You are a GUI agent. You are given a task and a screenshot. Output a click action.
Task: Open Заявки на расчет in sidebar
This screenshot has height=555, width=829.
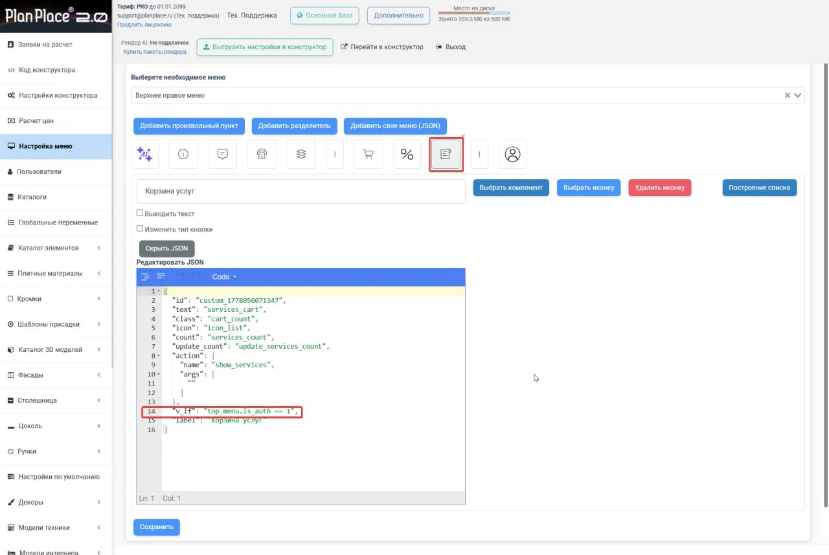pos(56,45)
